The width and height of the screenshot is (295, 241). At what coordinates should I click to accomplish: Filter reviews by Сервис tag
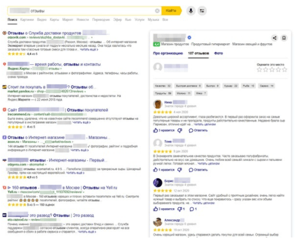pyautogui.click(x=266, y=86)
